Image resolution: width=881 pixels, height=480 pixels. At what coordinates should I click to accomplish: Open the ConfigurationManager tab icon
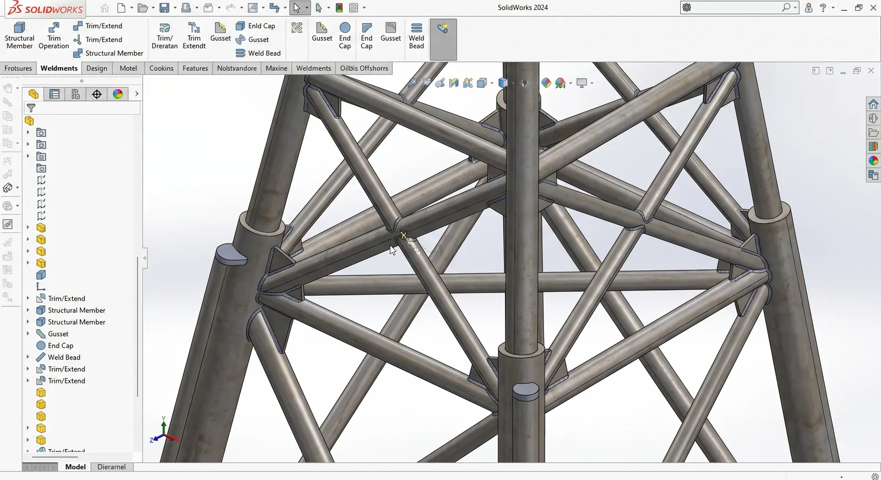click(x=75, y=94)
